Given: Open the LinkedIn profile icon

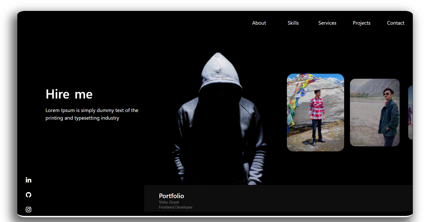Looking at the screenshot, I should [x=28, y=180].
